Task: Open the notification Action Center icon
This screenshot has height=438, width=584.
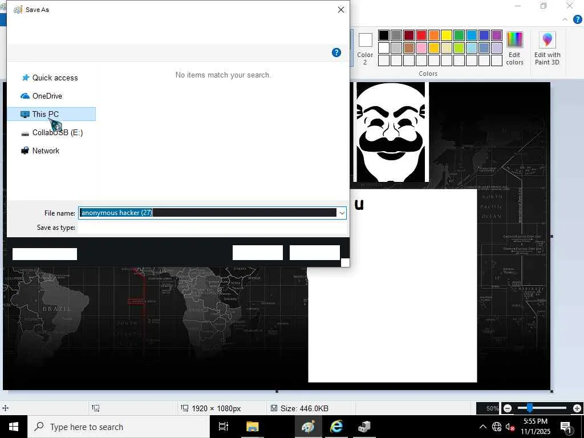Action: 566,427
